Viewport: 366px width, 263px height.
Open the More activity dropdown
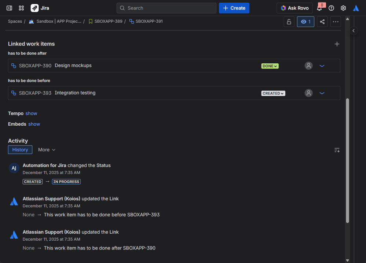tap(47, 150)
